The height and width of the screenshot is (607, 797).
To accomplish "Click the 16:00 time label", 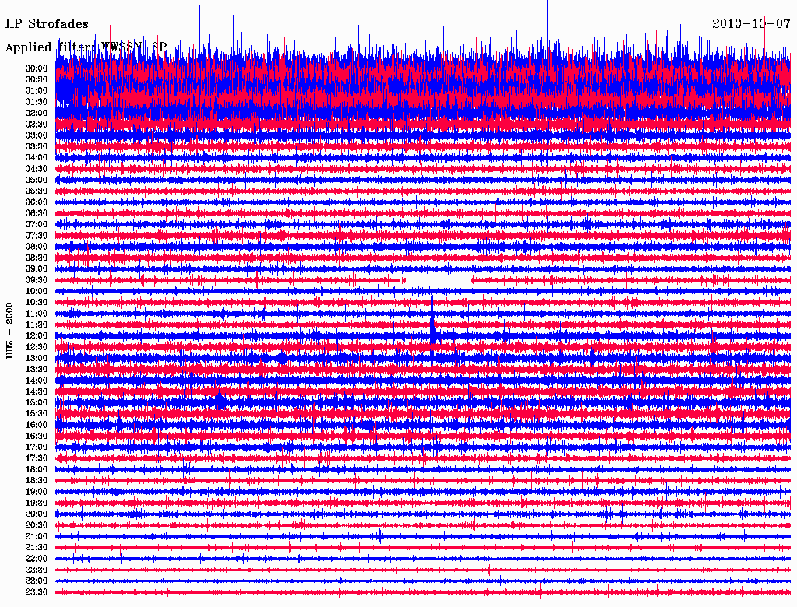I will [x=37, y=425].
